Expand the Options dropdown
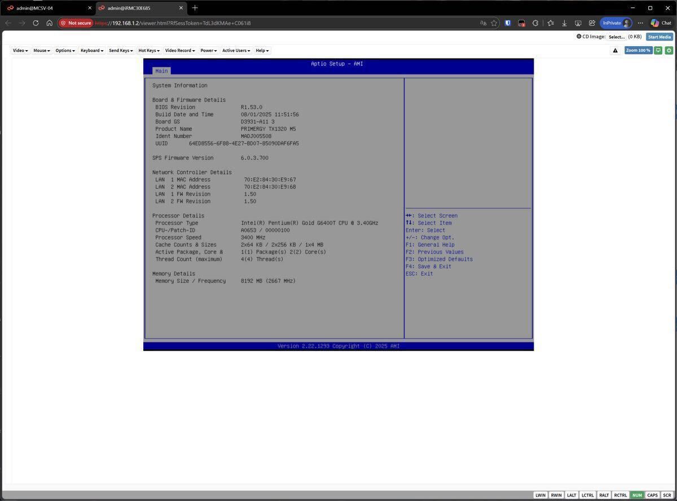The image size is (677, 501). [x=65, y=50]
